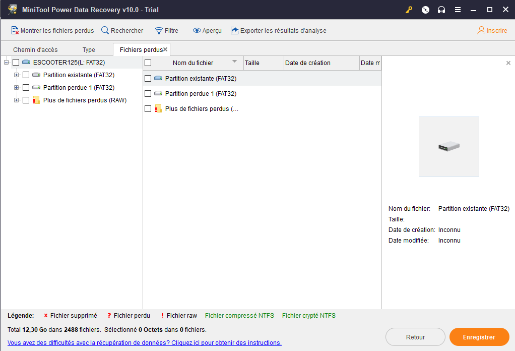
Task: Check Partition perdue 1 checkbox in file list
Action: [x=148, y=93]
